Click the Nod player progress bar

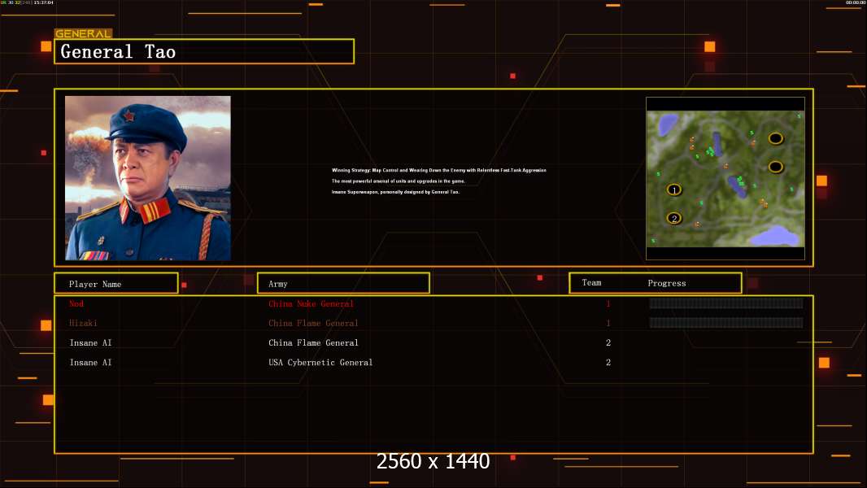(726, 303)
